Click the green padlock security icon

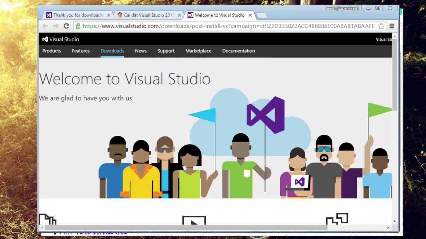click(x=78, y=26)
